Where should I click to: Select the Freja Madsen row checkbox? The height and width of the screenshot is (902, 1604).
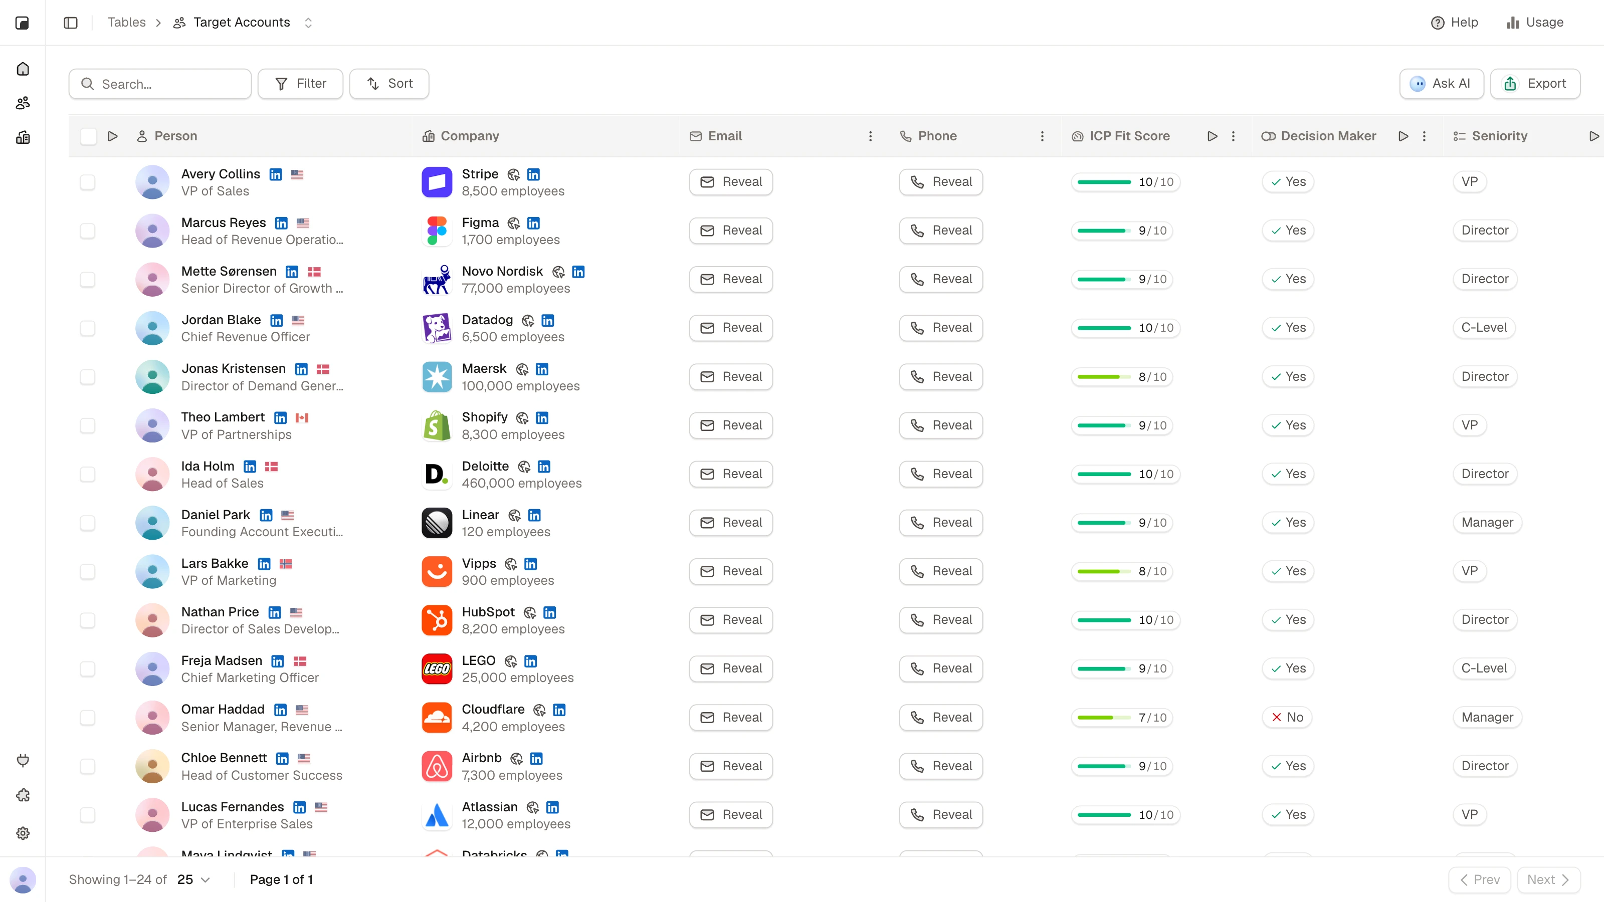88,669
